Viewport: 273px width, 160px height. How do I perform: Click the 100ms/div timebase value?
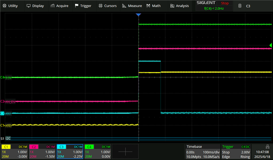pos(211,152)
